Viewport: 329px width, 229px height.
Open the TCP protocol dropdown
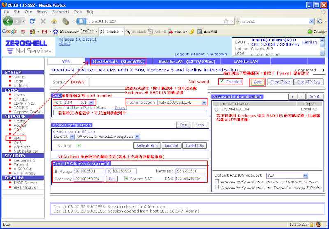click(88, 102)
